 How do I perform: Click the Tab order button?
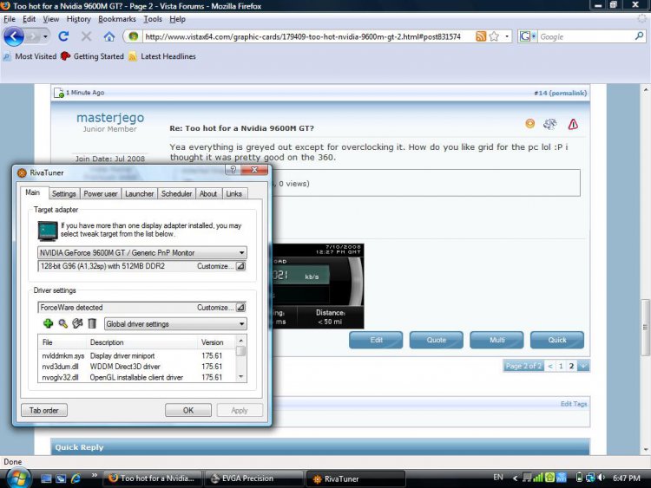pyautogui.click(x=44, y=411)
